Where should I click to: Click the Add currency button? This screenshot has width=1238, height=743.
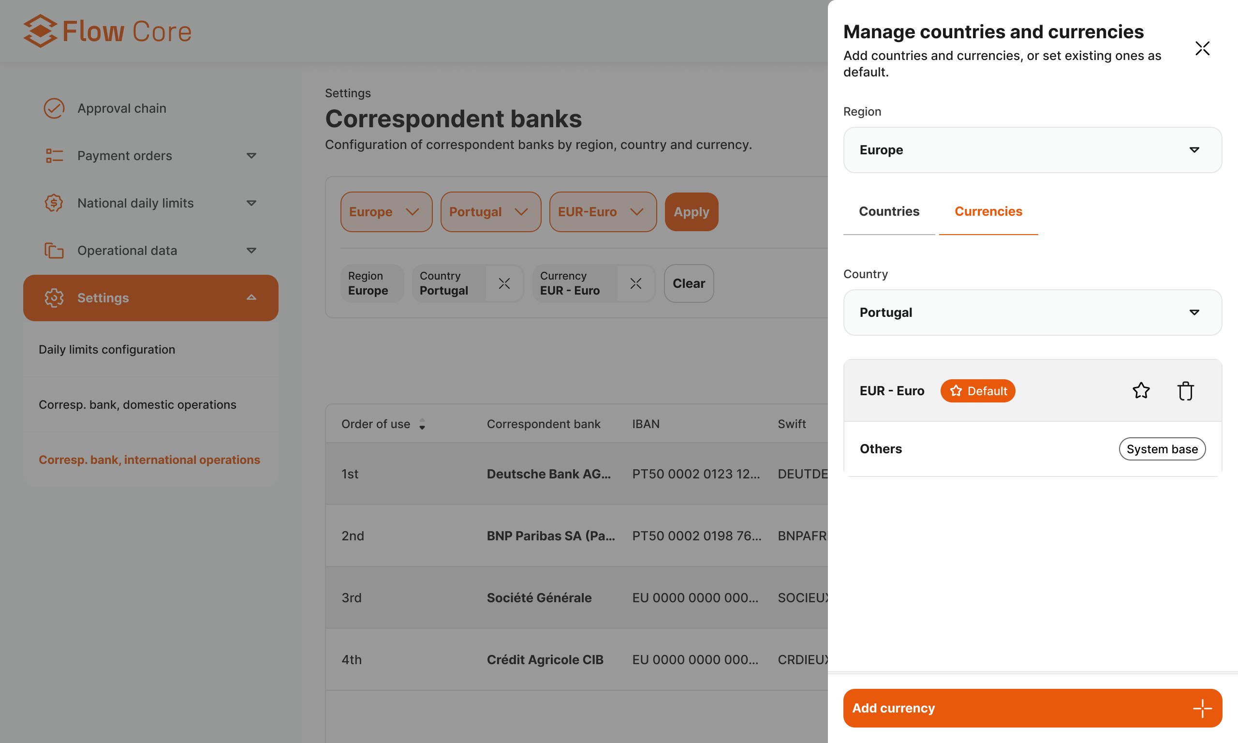1032,708
